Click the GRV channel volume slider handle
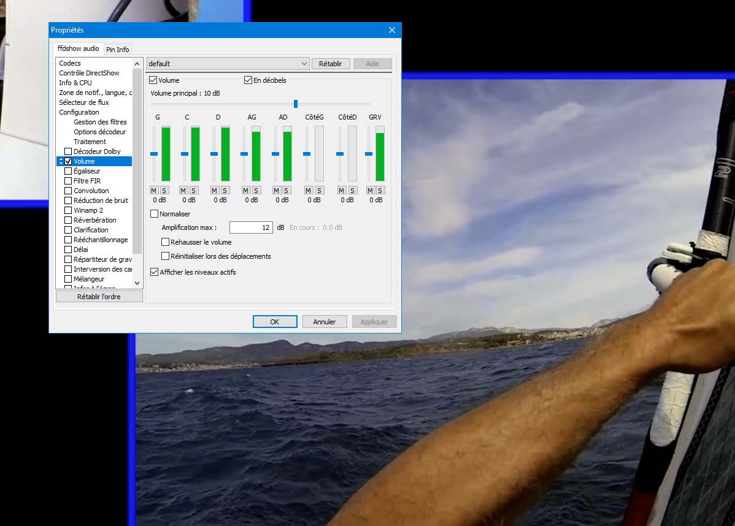735x526 pixels. click(x=369, y=154)
